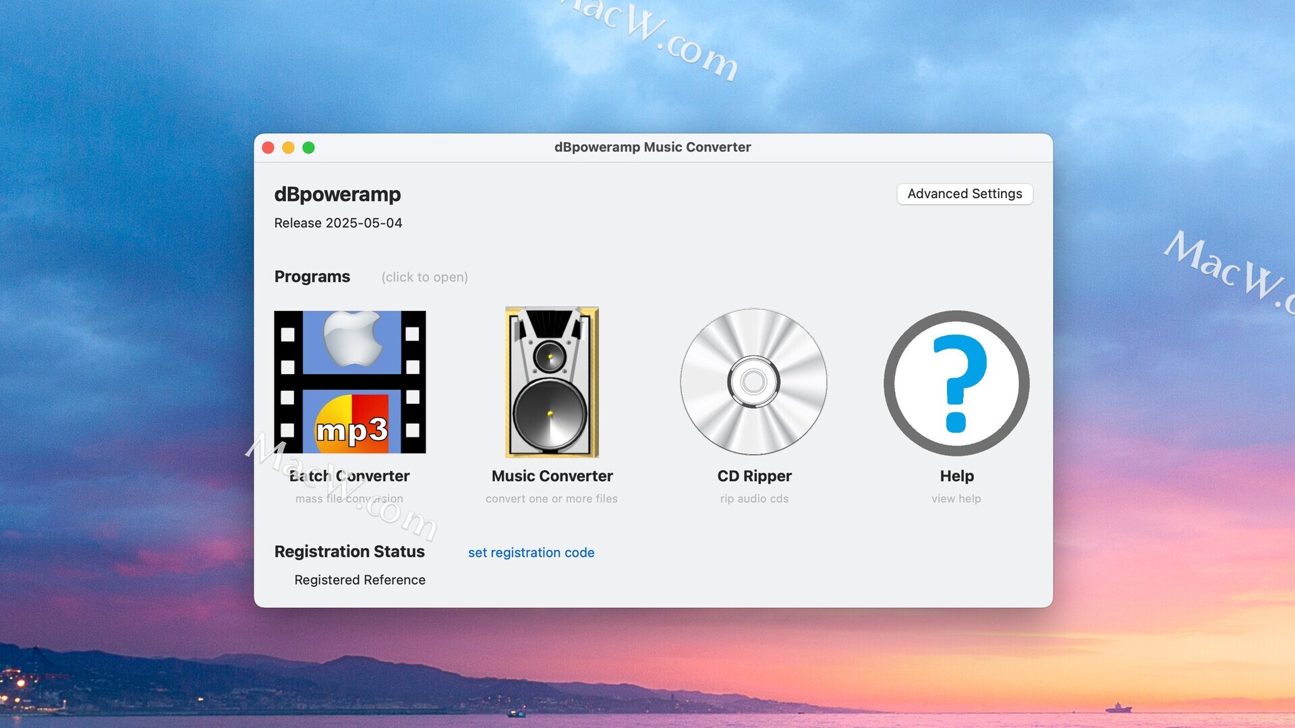The image size is (1295, 728).
Task: Select the CD Ripper label
Action: pyautogui.click(x=754, y=476)
